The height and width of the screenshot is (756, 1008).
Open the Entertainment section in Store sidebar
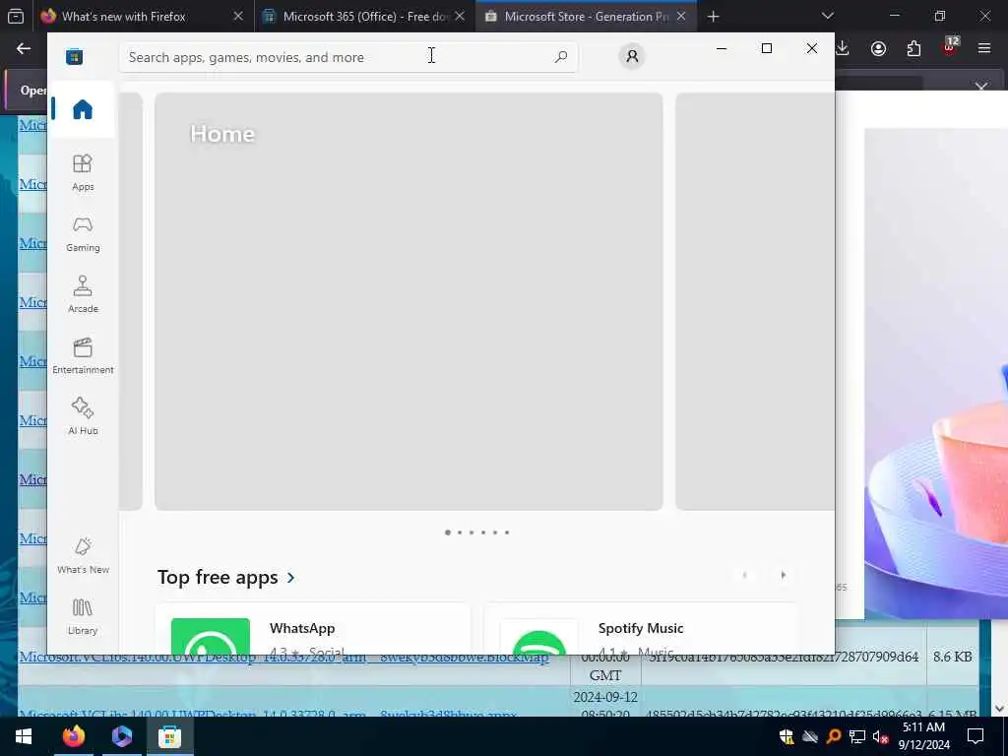click(83, 355)
